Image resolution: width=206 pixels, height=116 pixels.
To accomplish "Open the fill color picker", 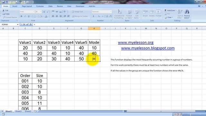I will (x=41, y=16).
